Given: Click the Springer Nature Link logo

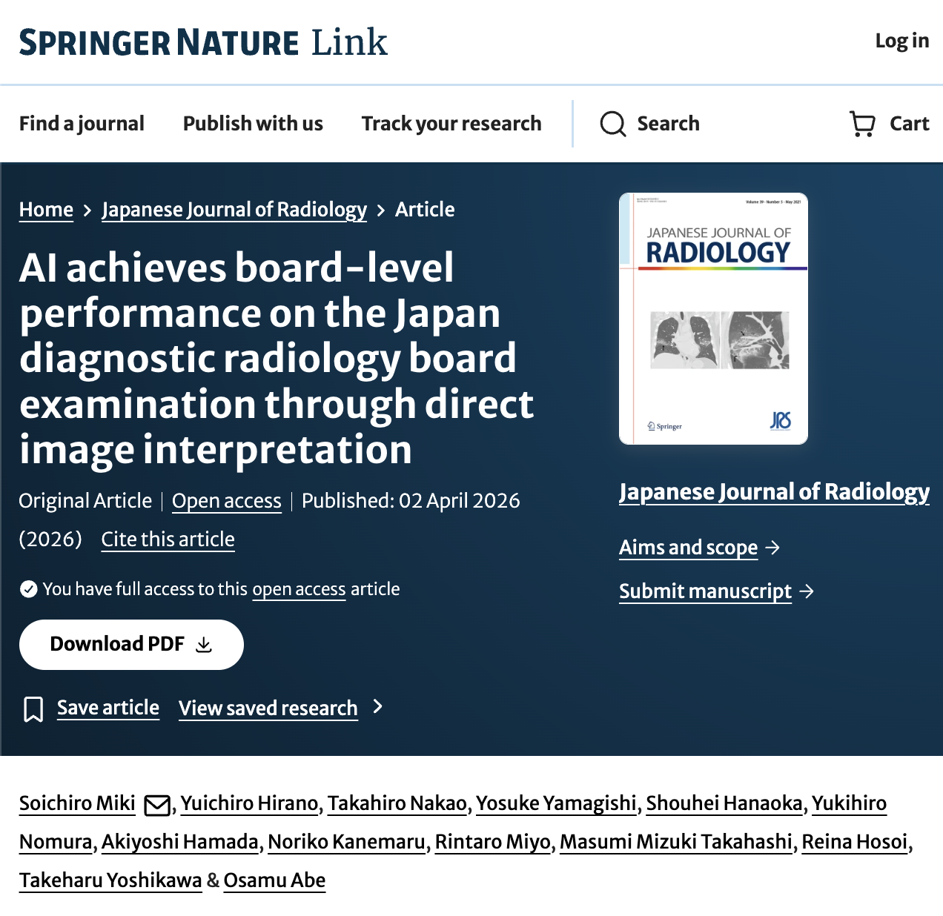Looking at the screenshot, I should (x=204, y=42).
